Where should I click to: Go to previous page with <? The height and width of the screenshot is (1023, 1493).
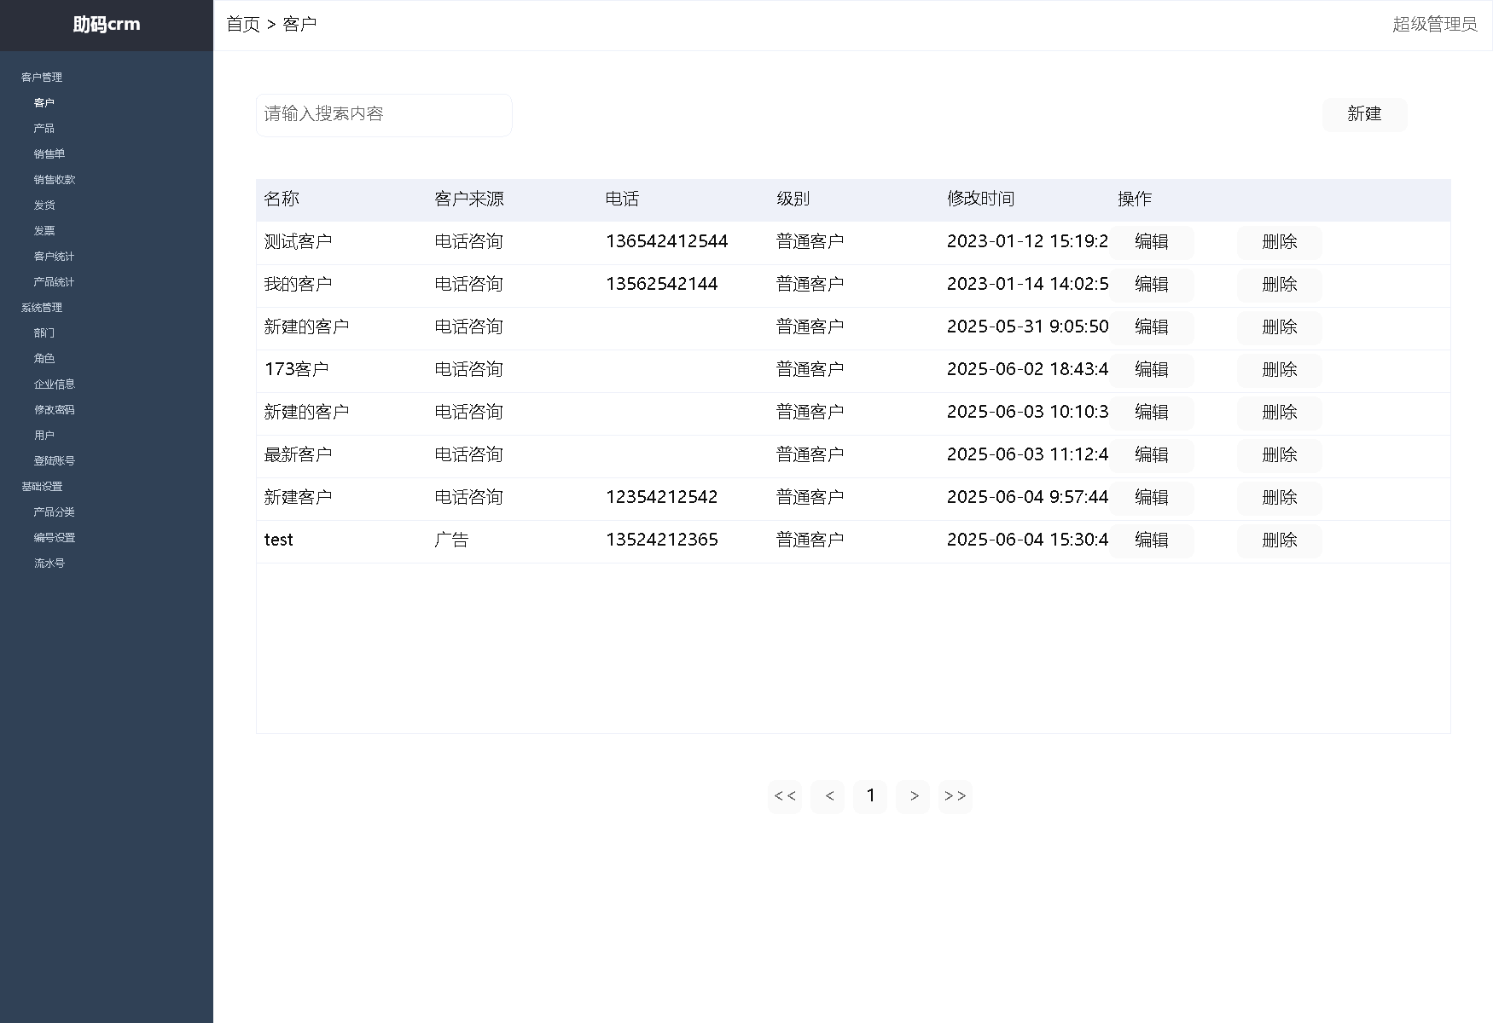(828, 796)
